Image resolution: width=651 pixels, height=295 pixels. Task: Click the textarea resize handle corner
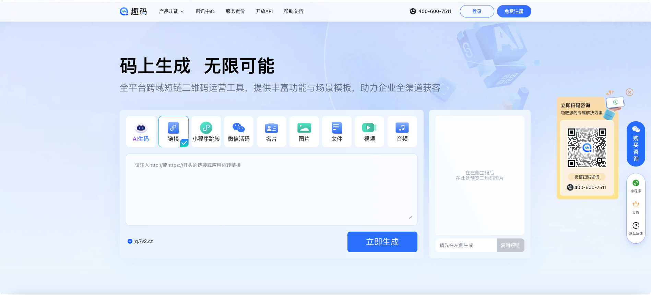411,217
